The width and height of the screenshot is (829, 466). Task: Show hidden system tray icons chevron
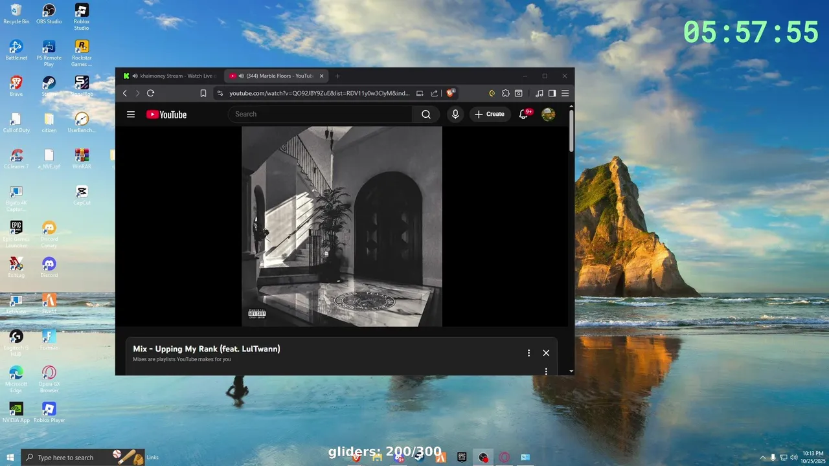763,458
